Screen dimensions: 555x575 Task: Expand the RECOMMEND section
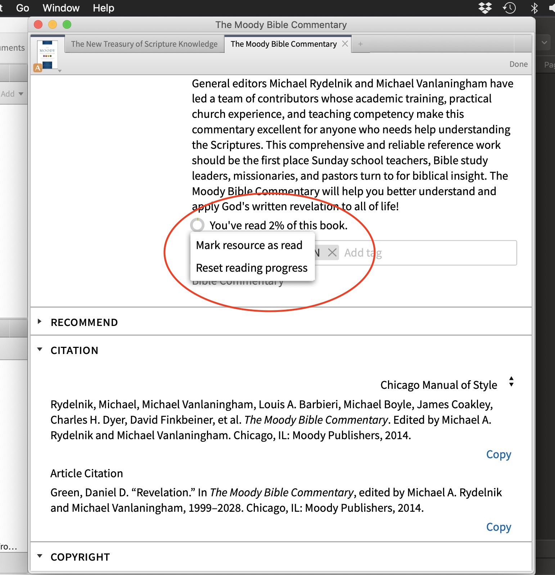(40, 322)
